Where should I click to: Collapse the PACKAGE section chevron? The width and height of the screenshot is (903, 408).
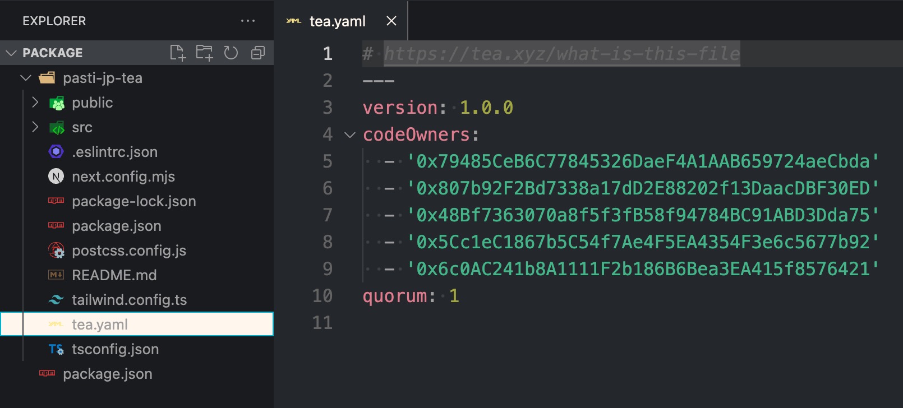(x=11, y=53)
